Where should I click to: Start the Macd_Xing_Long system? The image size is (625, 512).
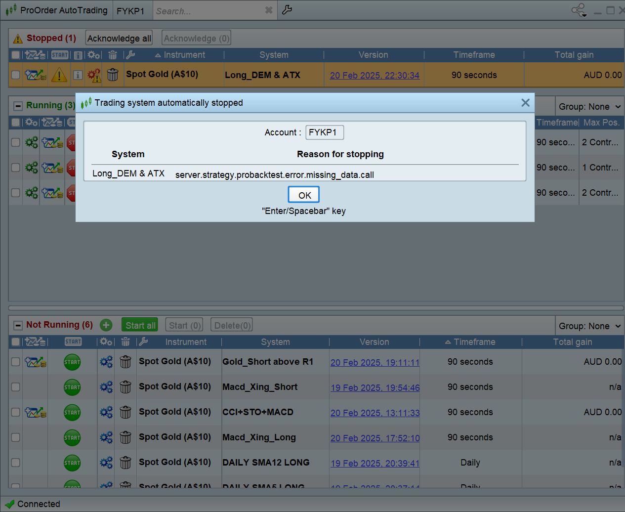72,438
